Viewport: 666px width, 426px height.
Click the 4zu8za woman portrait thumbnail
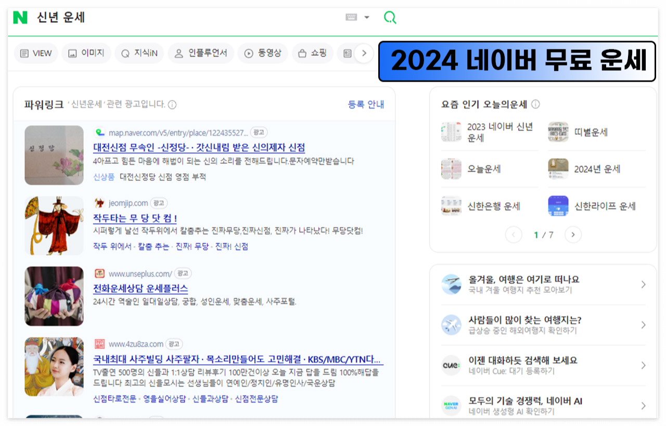(54, 367)
